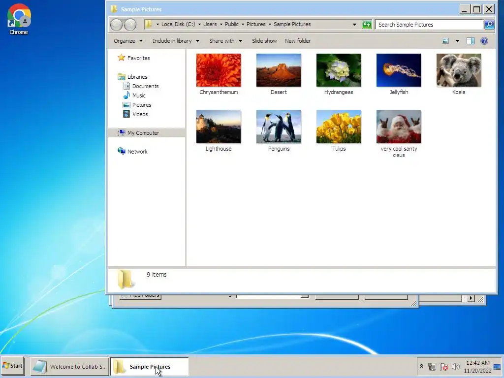Click the 9 items status text
The image size is (504, 378).
[x=157, y=275]
